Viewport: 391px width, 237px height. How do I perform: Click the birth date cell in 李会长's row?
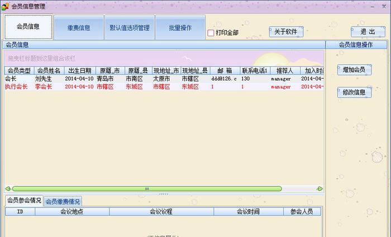tap(79, 86)
